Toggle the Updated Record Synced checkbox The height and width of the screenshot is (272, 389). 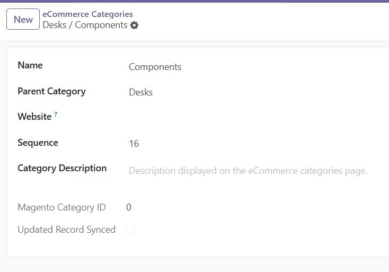(x=131, y=229)
